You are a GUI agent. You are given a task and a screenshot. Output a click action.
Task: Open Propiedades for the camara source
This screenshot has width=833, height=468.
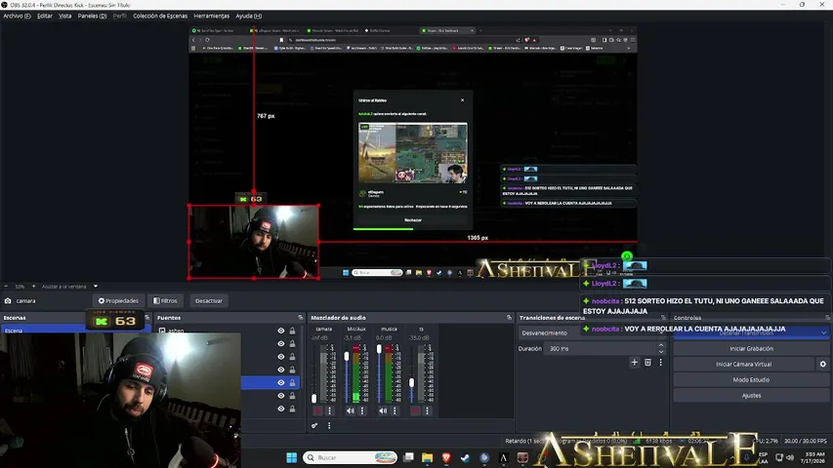point(118,301)
